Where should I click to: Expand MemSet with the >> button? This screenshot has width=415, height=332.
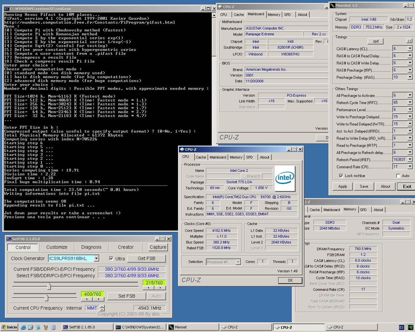click(x=409, y=41)
